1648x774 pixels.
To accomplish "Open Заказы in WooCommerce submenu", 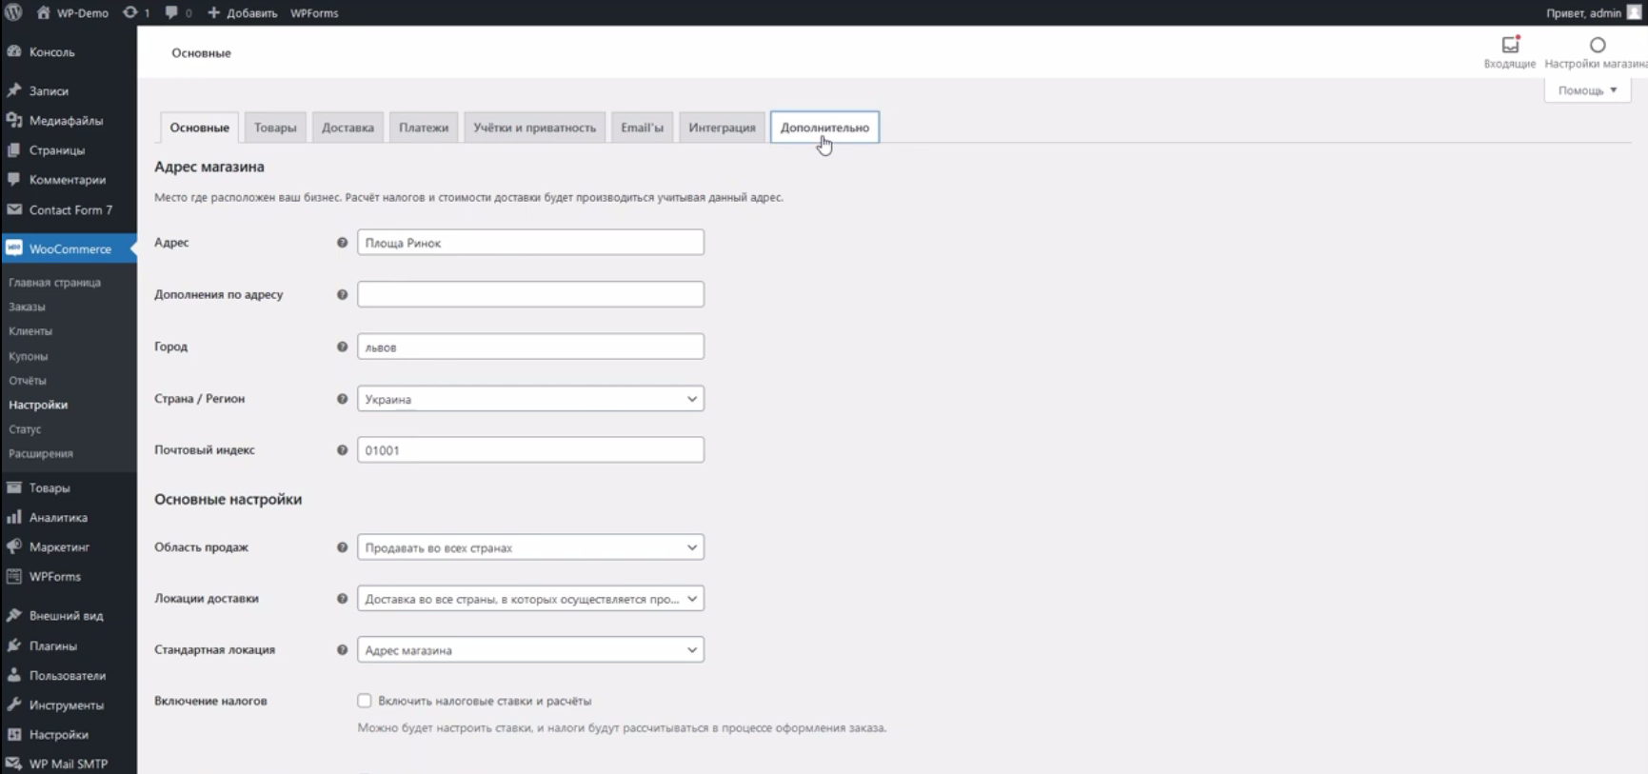I will click(x=27, y=307).
